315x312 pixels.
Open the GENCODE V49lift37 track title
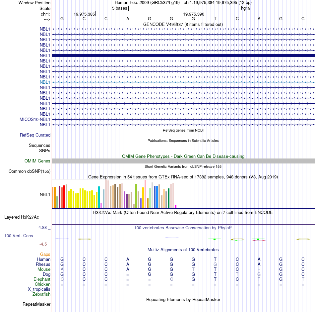[183, 24]
